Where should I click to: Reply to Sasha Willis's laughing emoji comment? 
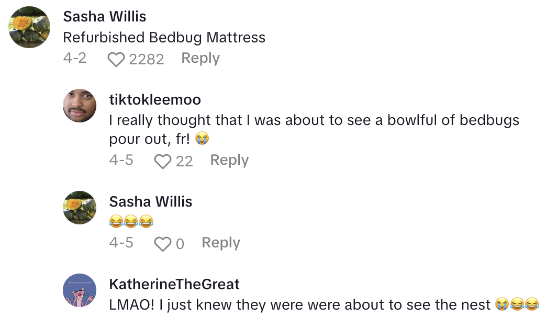point(221,243)
